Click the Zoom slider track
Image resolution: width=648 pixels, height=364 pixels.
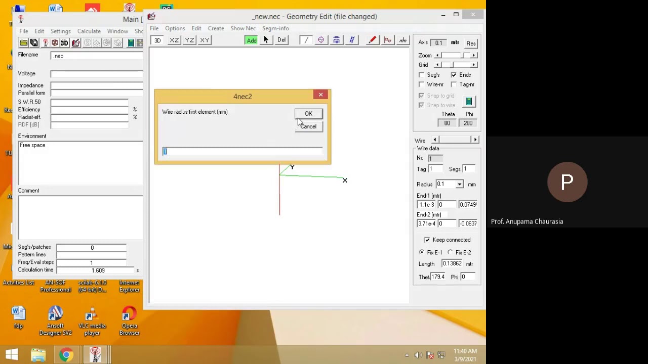(456, 55)
